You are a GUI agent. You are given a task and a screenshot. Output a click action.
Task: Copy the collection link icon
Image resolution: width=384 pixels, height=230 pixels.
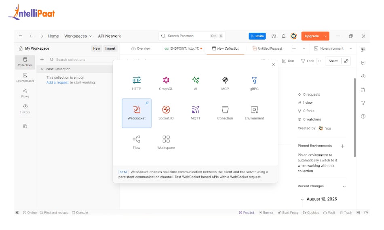[346, 61]
